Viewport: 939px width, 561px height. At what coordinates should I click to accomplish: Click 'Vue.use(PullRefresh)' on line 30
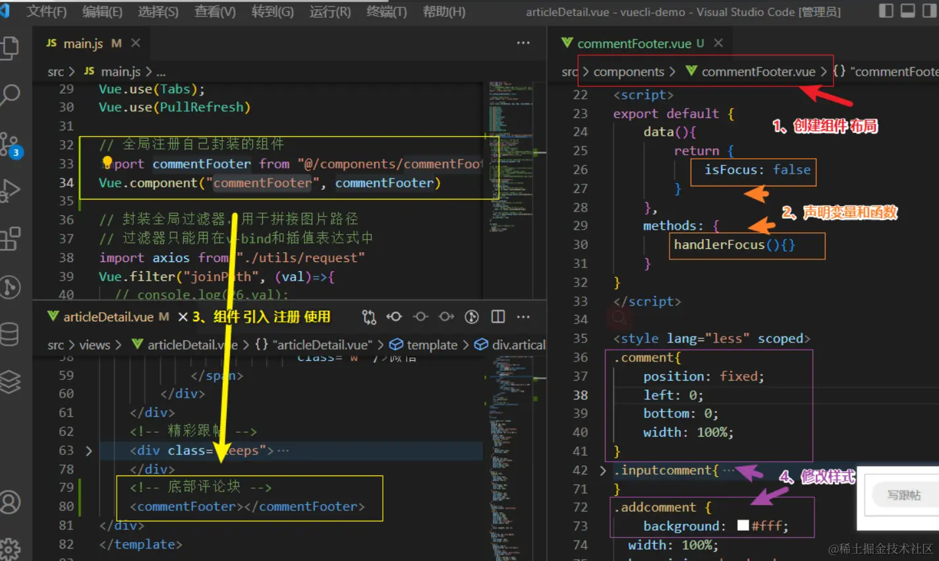click(x=175, y=107)
